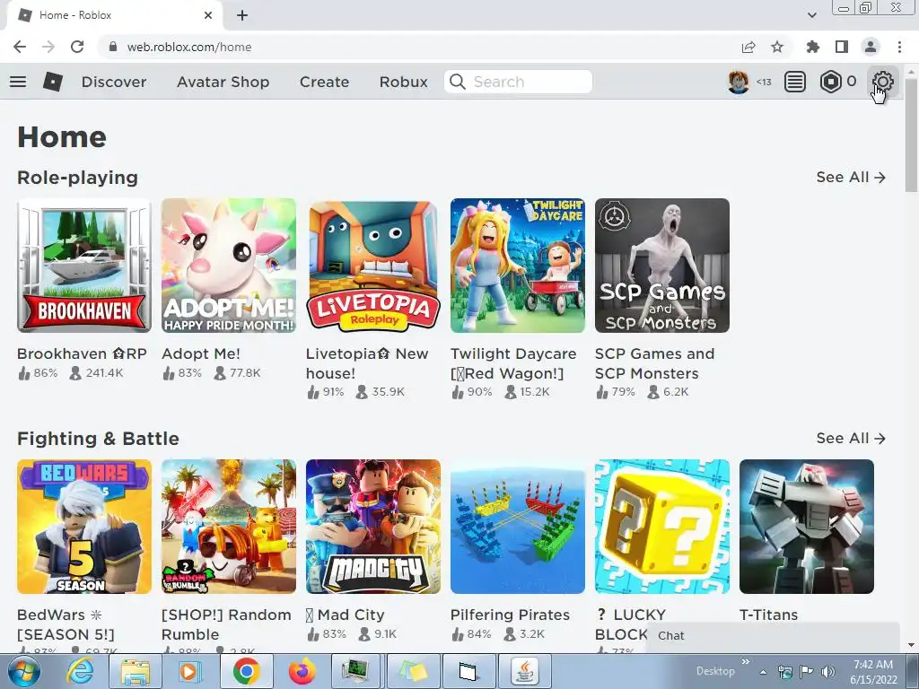
Task: Toggle Chrome side panel
Action: pos(842,47)
